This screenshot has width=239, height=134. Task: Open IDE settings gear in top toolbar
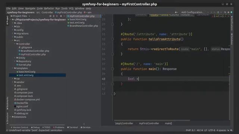[x=228, y=12]
